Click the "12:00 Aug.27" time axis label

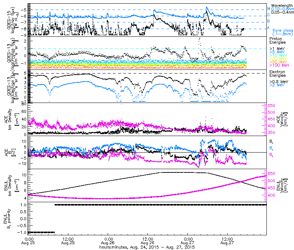(227, 241)
